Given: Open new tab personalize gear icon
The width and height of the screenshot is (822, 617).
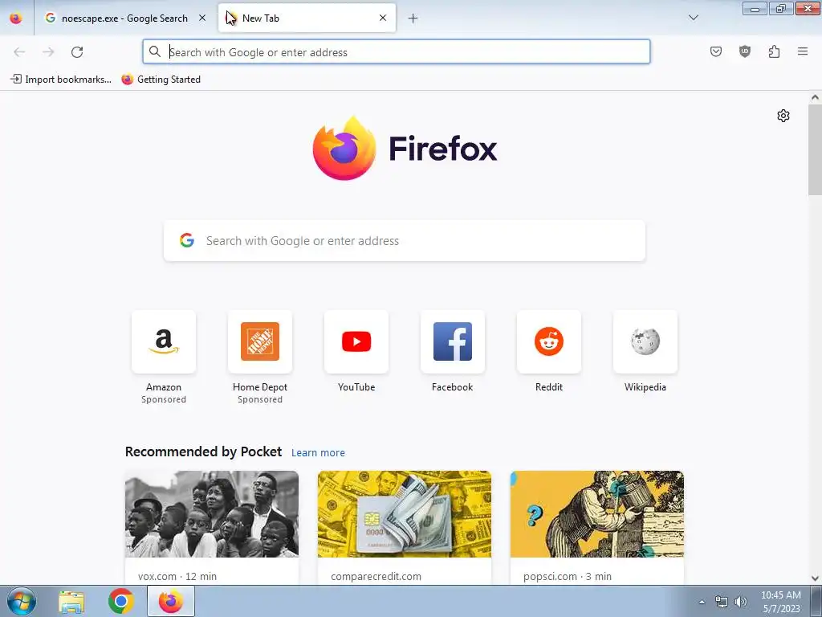Looking at the screenshot, I should pos(783,116).
